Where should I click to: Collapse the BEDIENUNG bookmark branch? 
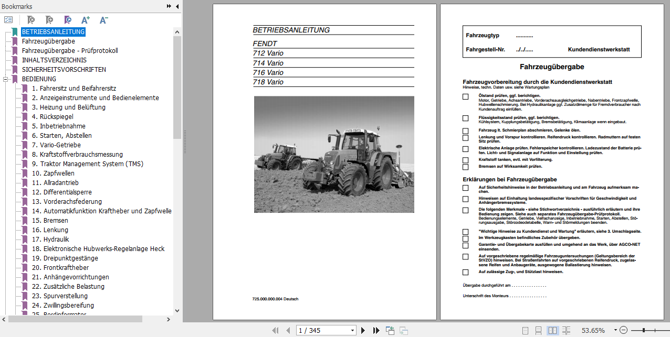pyautogui.click(x=6, y=79)
